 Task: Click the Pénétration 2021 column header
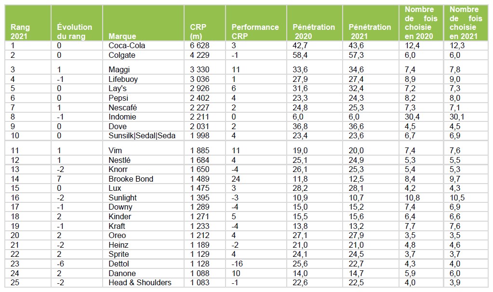(x=370, y=31)
